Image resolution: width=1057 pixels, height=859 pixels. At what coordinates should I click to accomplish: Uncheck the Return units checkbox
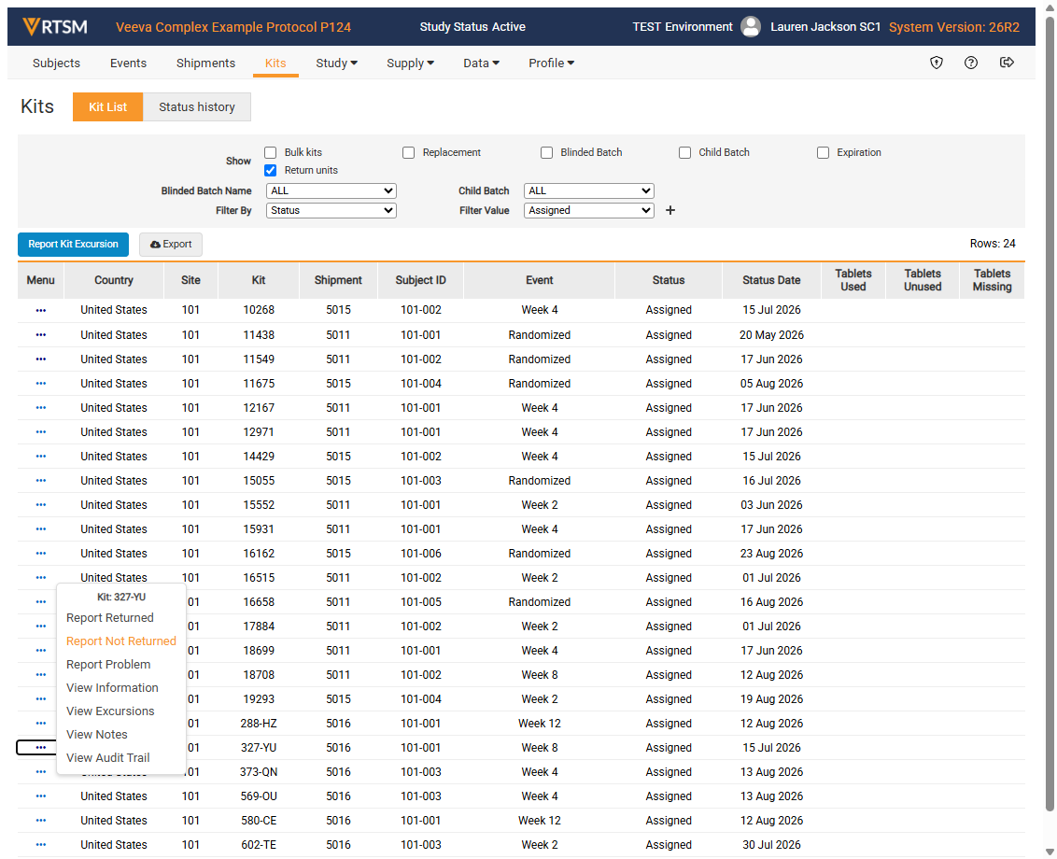[270, 170]
